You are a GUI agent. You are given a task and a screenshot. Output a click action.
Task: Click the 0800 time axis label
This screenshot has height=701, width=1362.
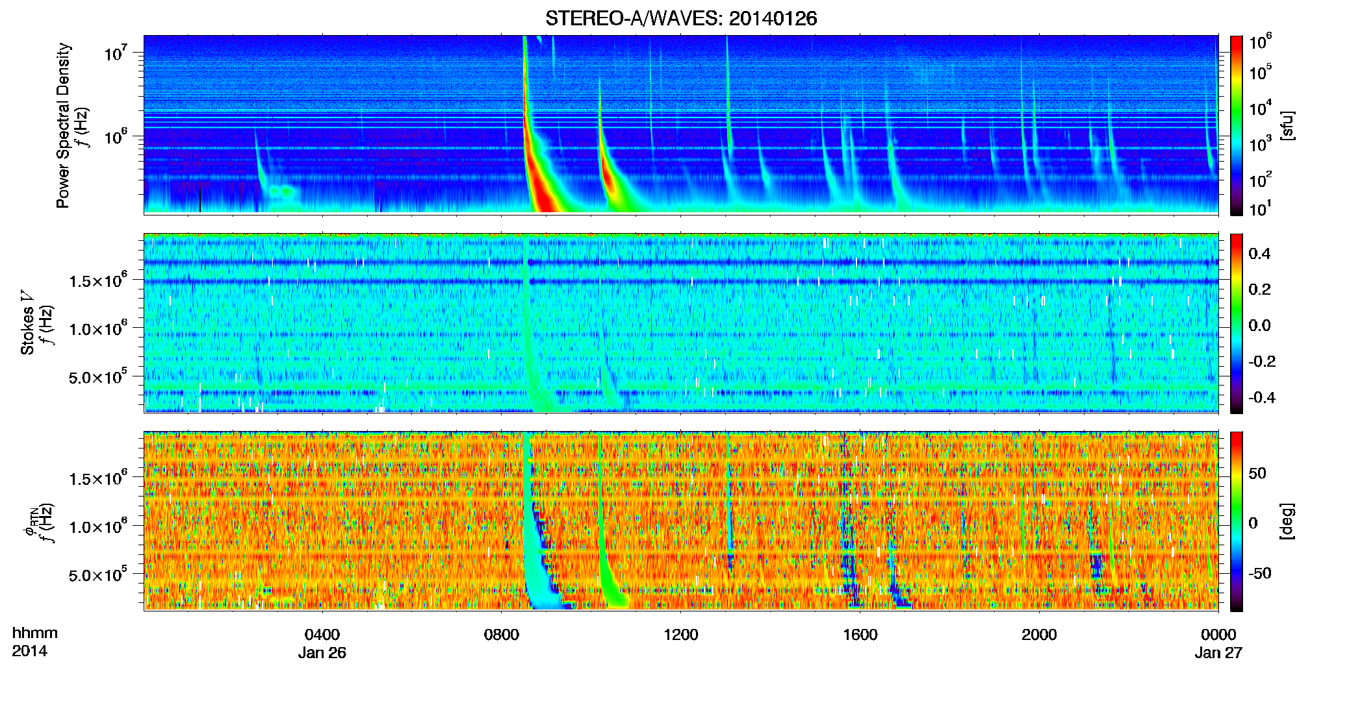tap(502, 635)
